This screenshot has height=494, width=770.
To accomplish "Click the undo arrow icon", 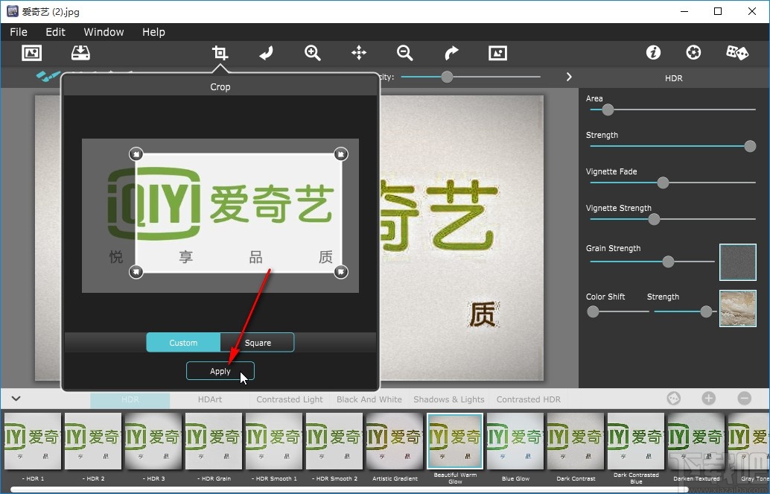I will click(x=266, y=53).
